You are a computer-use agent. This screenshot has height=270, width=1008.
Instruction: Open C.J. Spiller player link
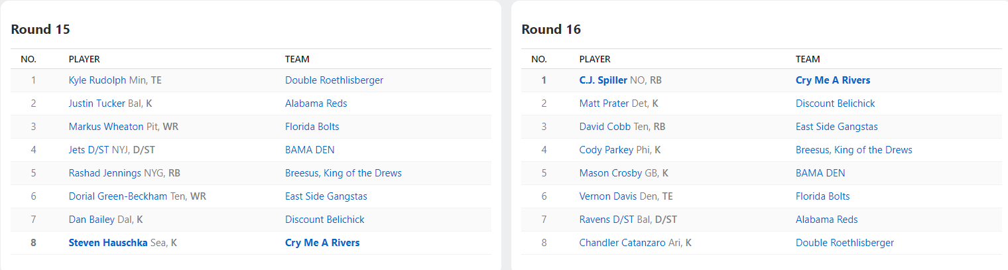(x=603, y=80)
